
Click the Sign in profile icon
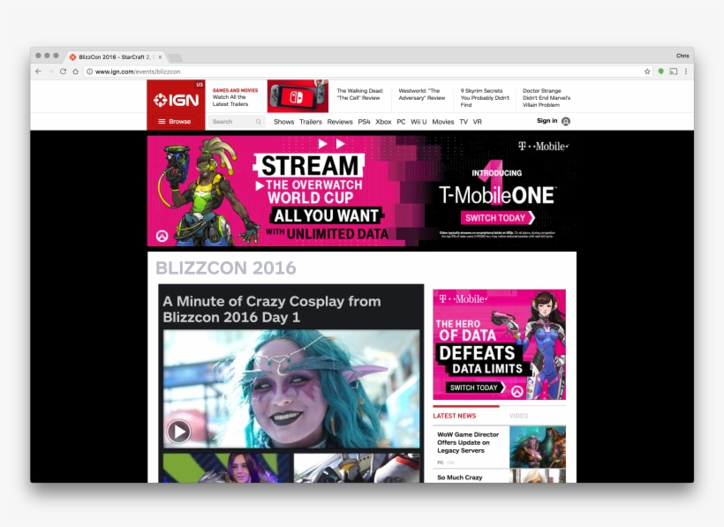pos(566,121)
